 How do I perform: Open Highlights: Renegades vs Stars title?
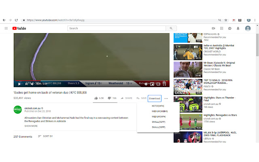point(220,115)
